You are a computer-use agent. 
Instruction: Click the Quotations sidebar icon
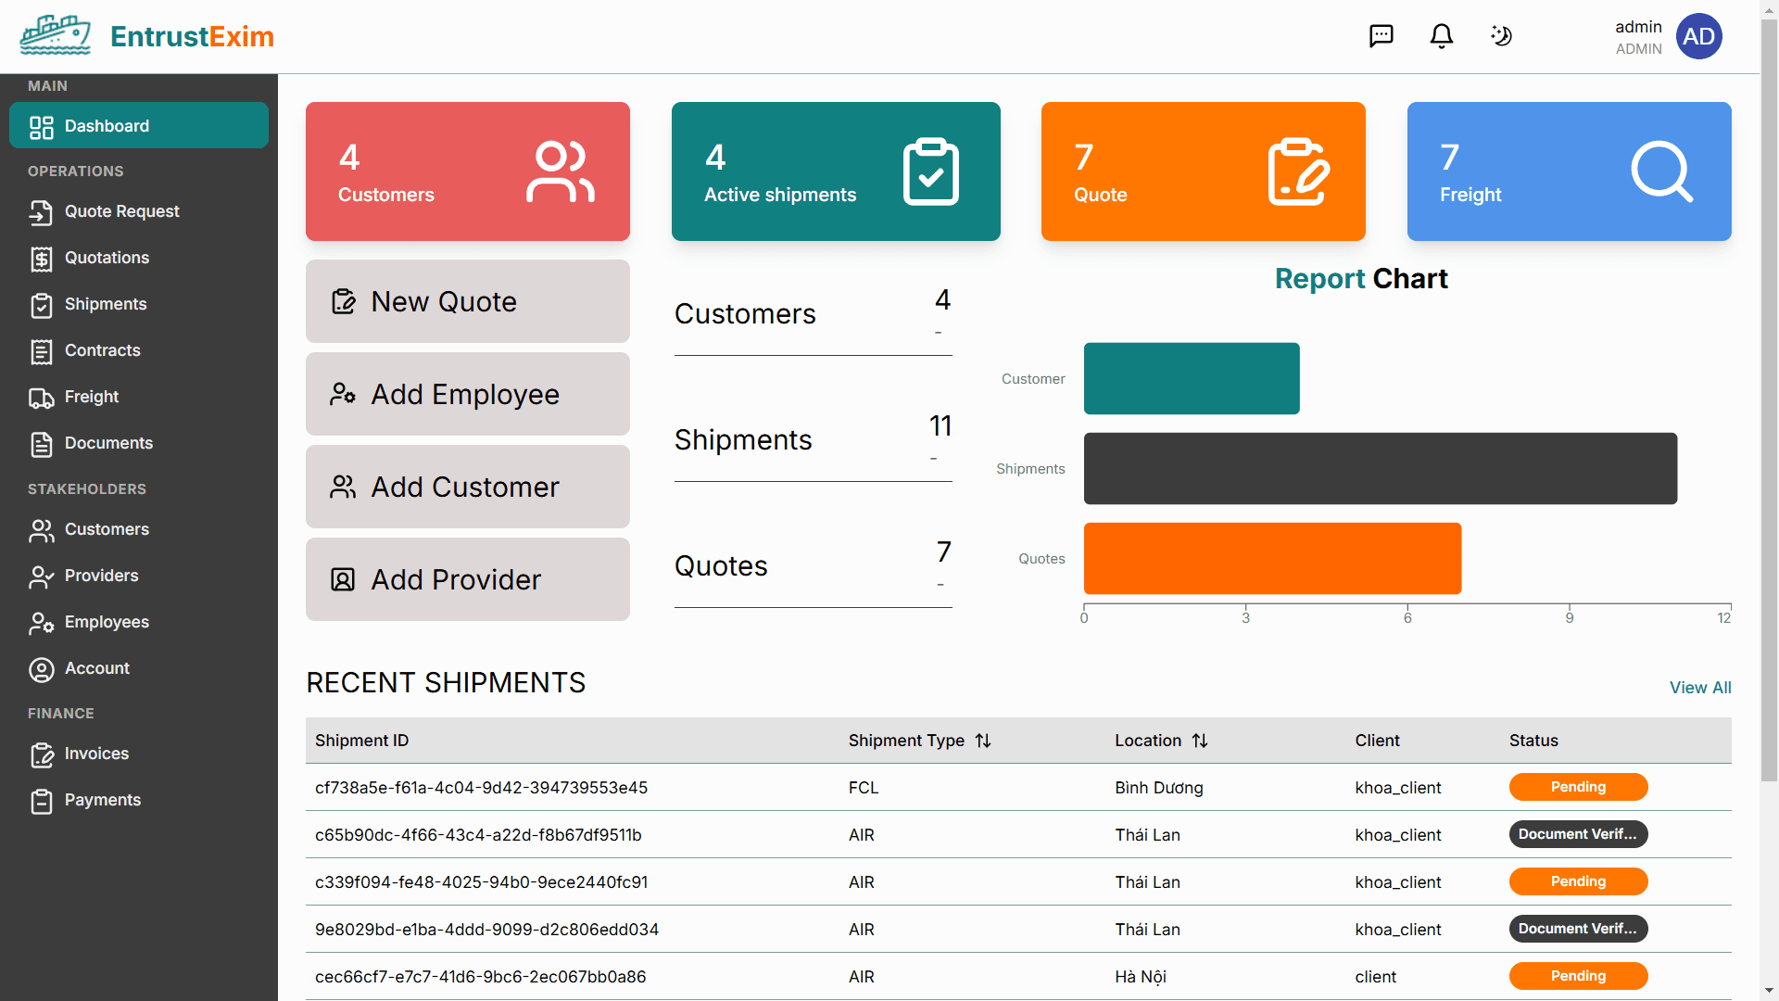42,259
